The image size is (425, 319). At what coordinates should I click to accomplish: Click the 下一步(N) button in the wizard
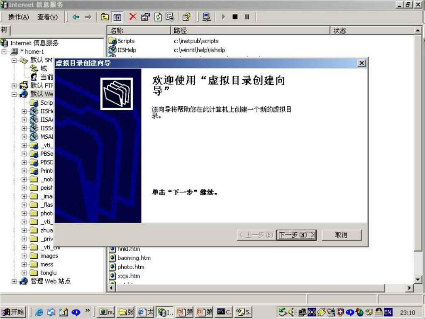pos(296,235)
